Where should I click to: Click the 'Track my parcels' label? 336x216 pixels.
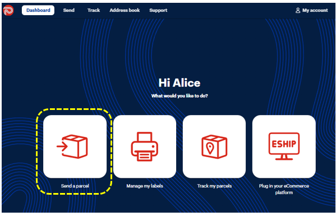click(214, 186)
